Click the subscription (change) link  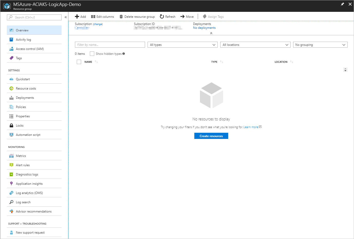point(98,24)
